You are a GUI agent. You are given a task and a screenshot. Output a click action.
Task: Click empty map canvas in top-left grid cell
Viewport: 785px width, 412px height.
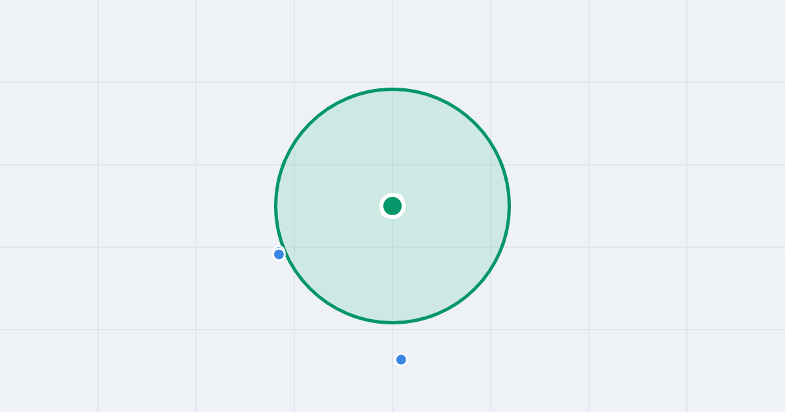tap(49, 41)
